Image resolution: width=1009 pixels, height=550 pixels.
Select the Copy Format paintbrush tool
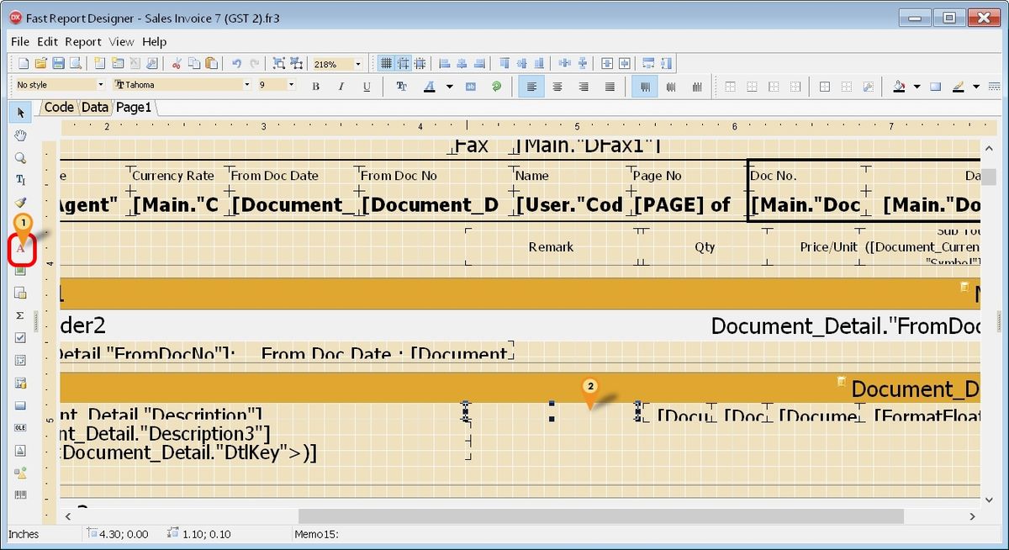(x=21, y=203)
